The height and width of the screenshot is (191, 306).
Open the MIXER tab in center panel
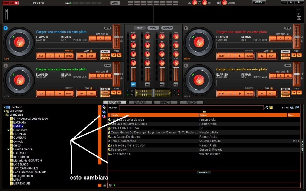pos(140,28)
